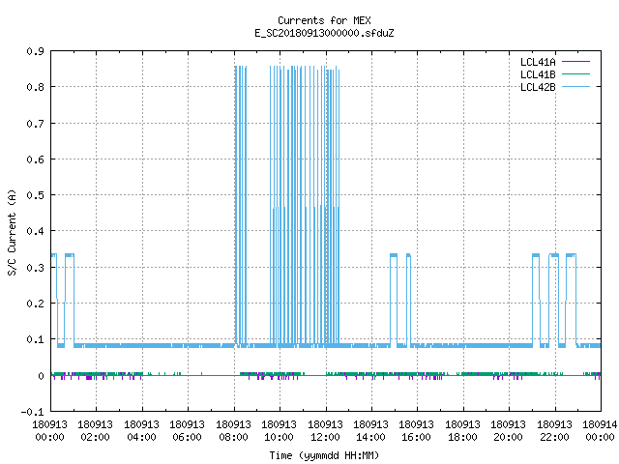Click the 0.3 y-axis tick label
Image resolution: width=619 pixels, height=464 pixels.
(x=35, y=268)
